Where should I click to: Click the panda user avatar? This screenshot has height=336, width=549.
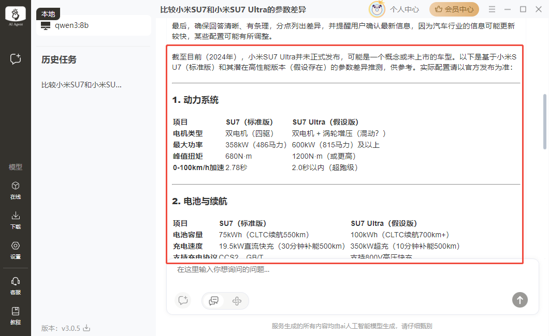[377, 9]
